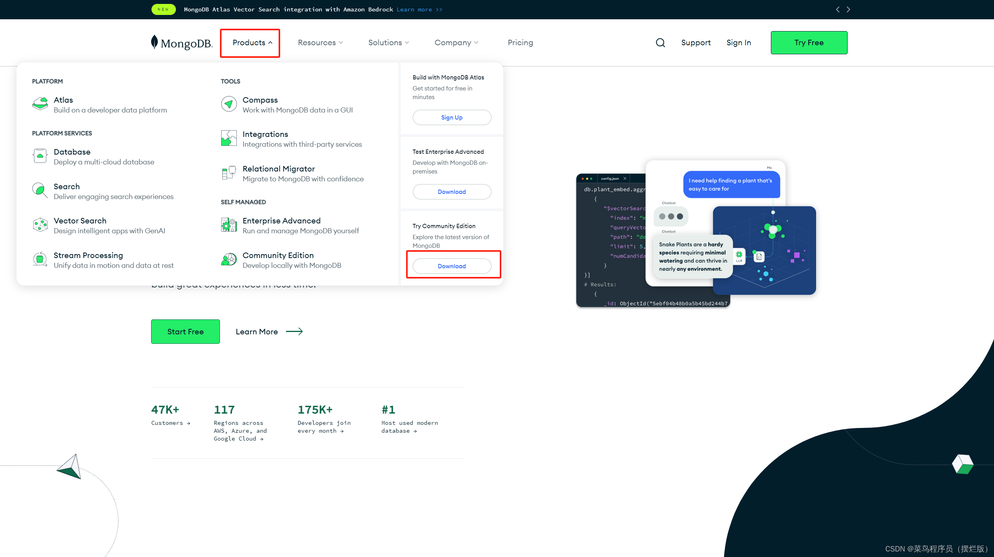The height and width of the screenshot is (557, 994).
Task: Click the Compass paper-plane icon
Action: (x=229, y=104)
